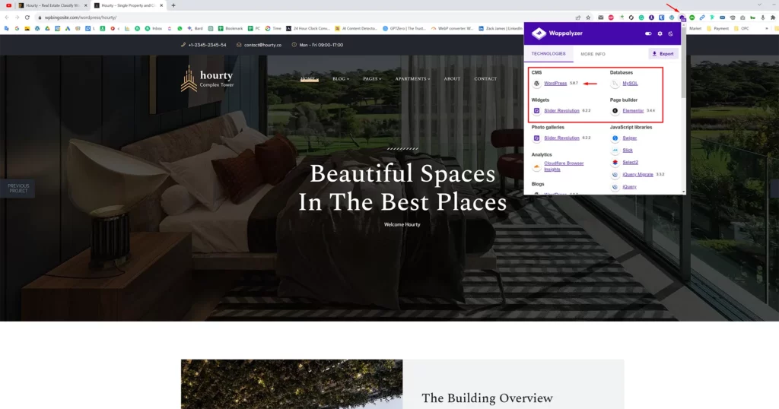Open the Extensions puzzle icon

(x=773, y=17)
